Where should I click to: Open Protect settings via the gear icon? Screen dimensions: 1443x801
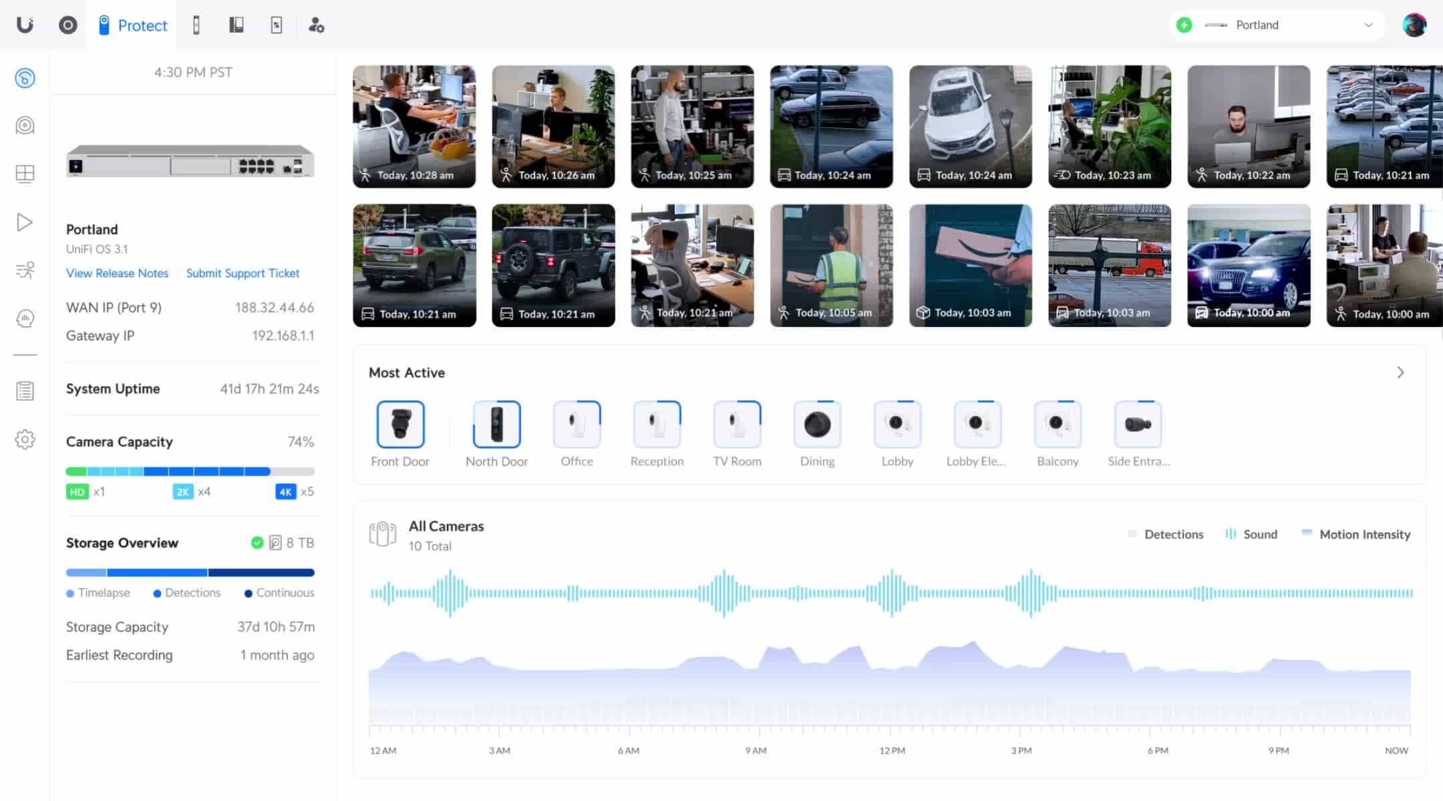click(x=25, y=439)
